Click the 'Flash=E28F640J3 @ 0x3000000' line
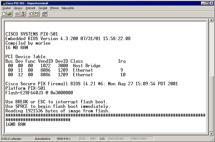Screen dimensions: 215x142 tap(39, 93)
